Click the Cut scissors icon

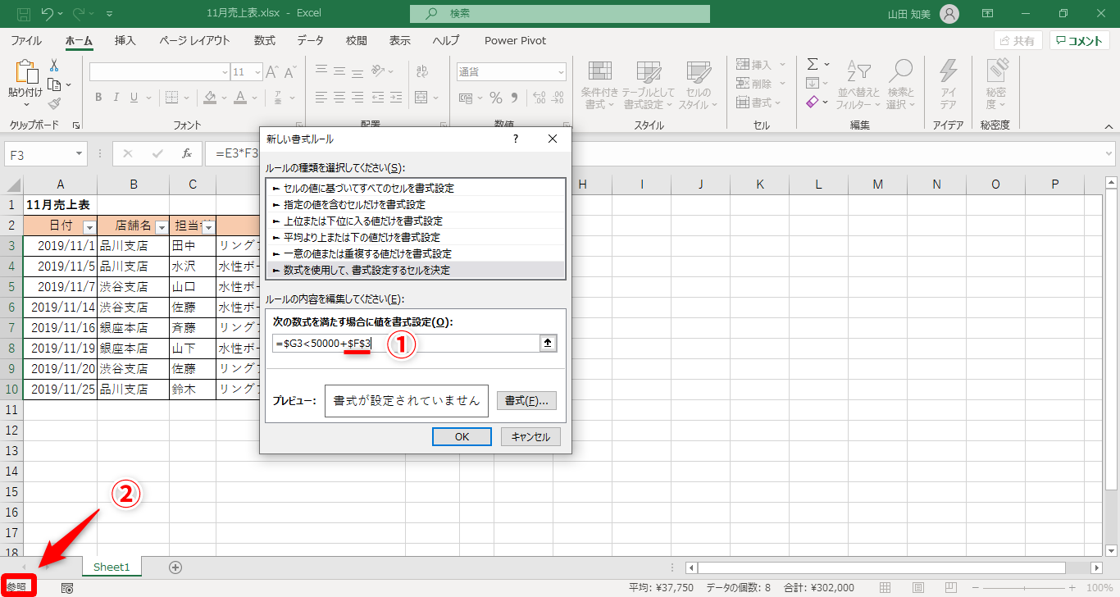[x=54, y=66]
